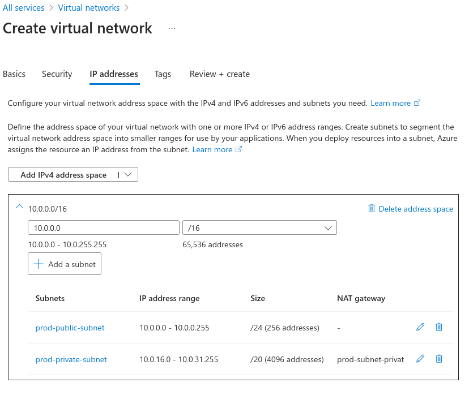
Task: Edit the prod-public-subnet with pencil icon
Action: pos(420,327)
